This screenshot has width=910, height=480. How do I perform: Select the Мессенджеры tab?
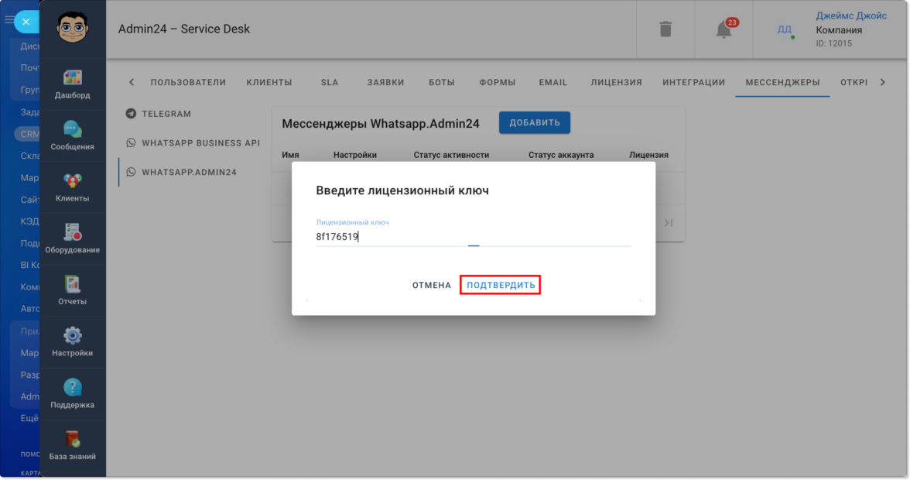(782, 82)
